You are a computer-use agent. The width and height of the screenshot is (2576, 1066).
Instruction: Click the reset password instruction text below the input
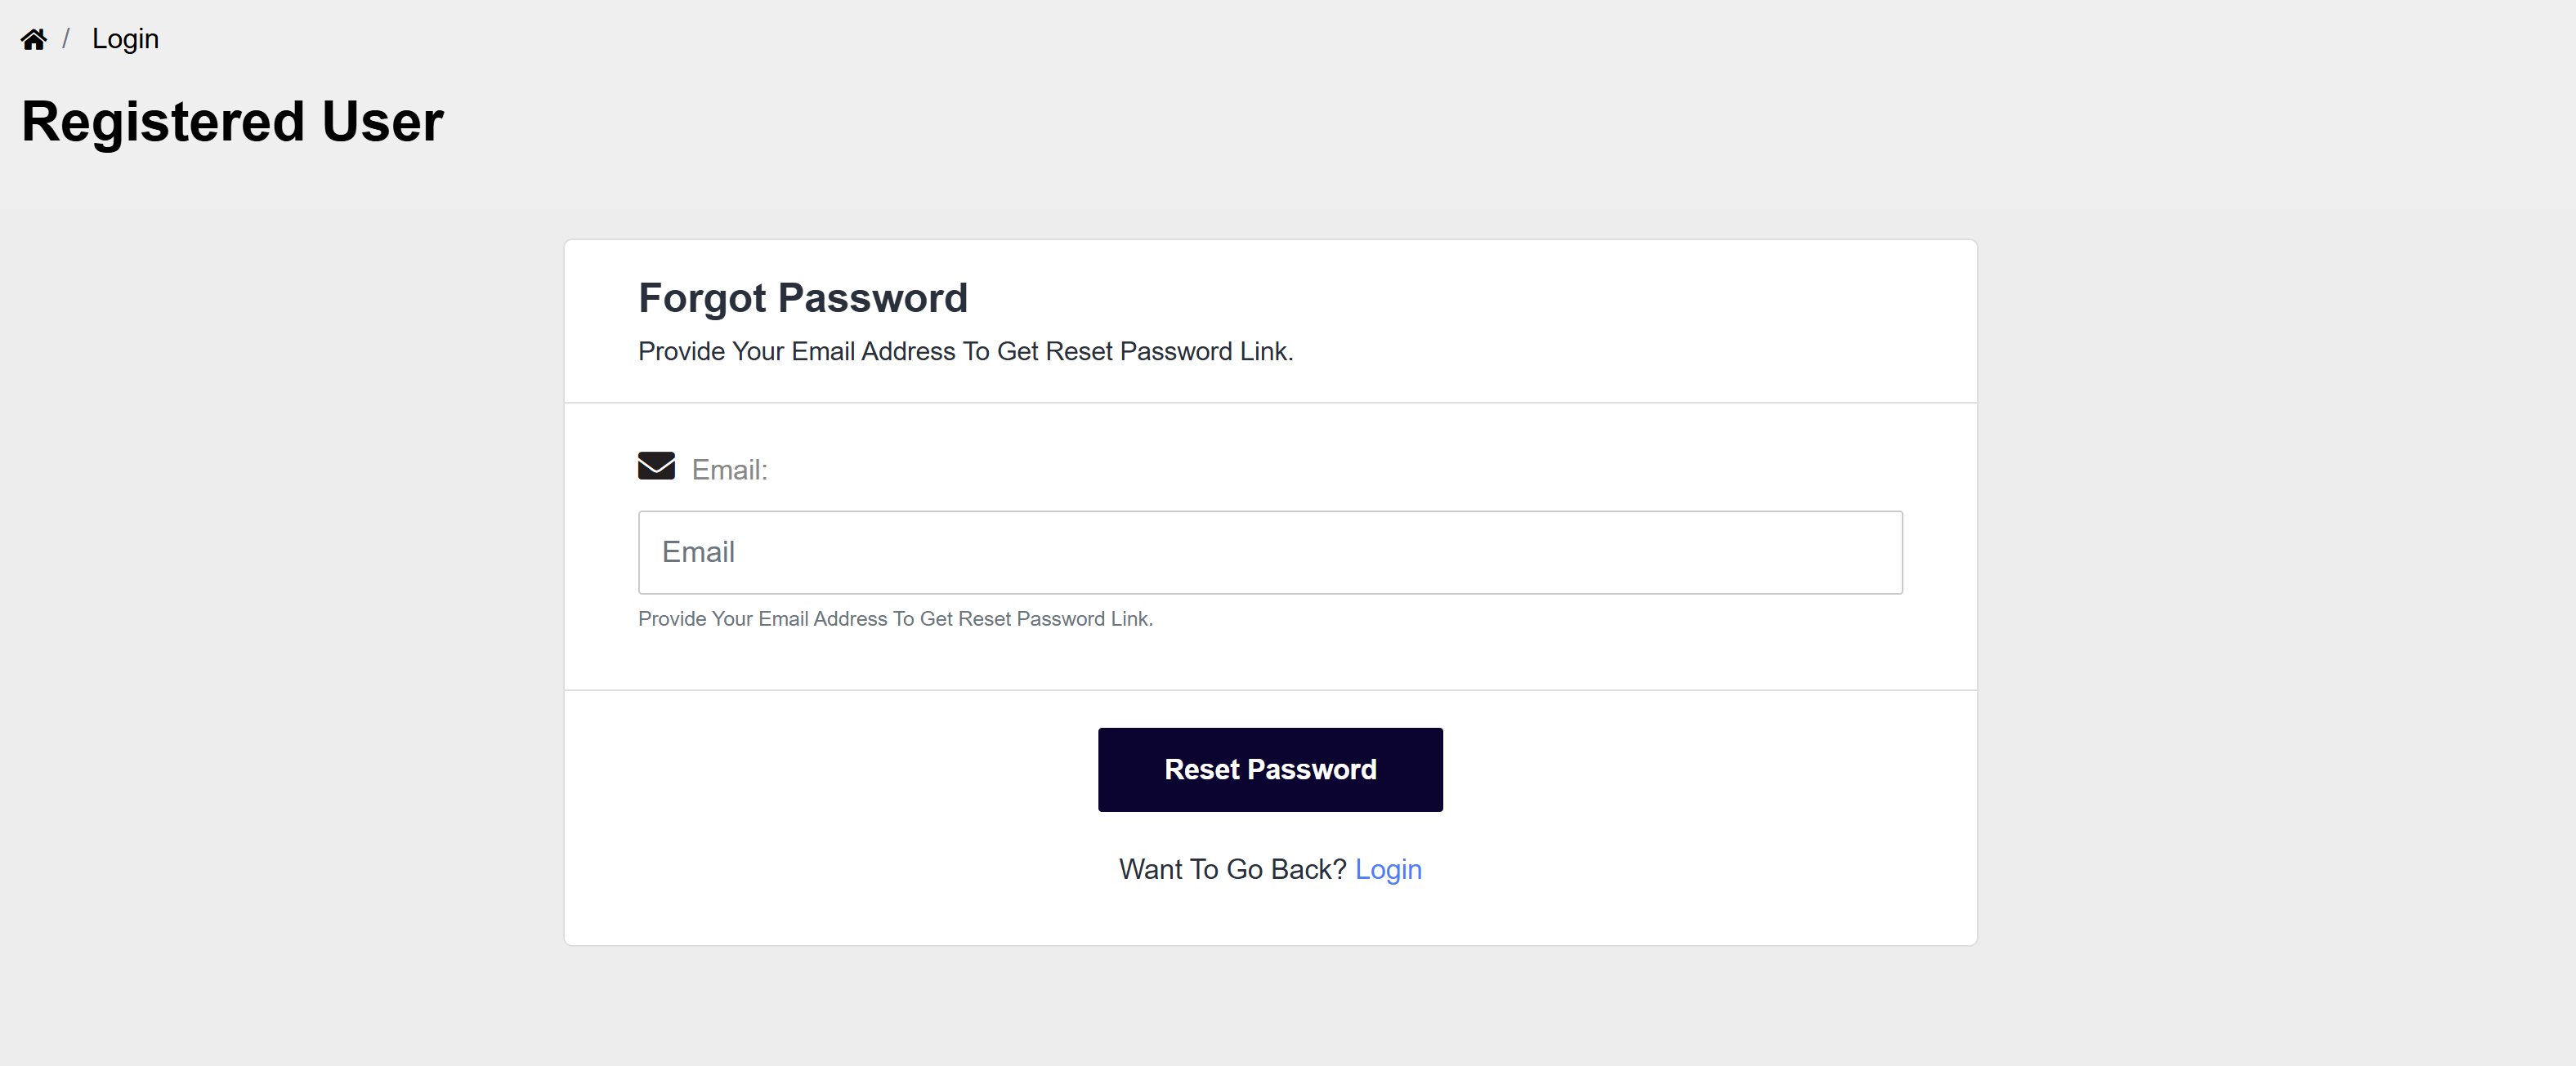895,618
